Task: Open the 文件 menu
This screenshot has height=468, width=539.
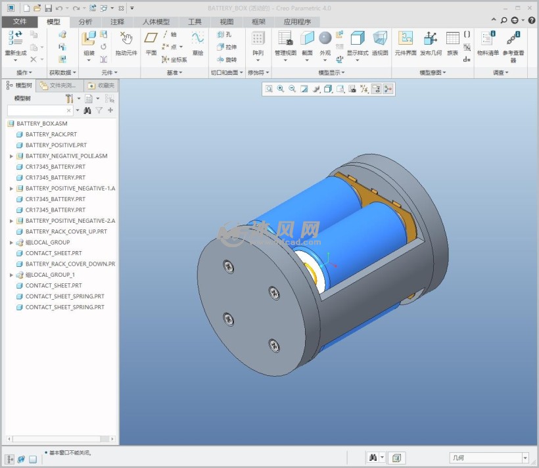Action: click(x=20, y=22)
